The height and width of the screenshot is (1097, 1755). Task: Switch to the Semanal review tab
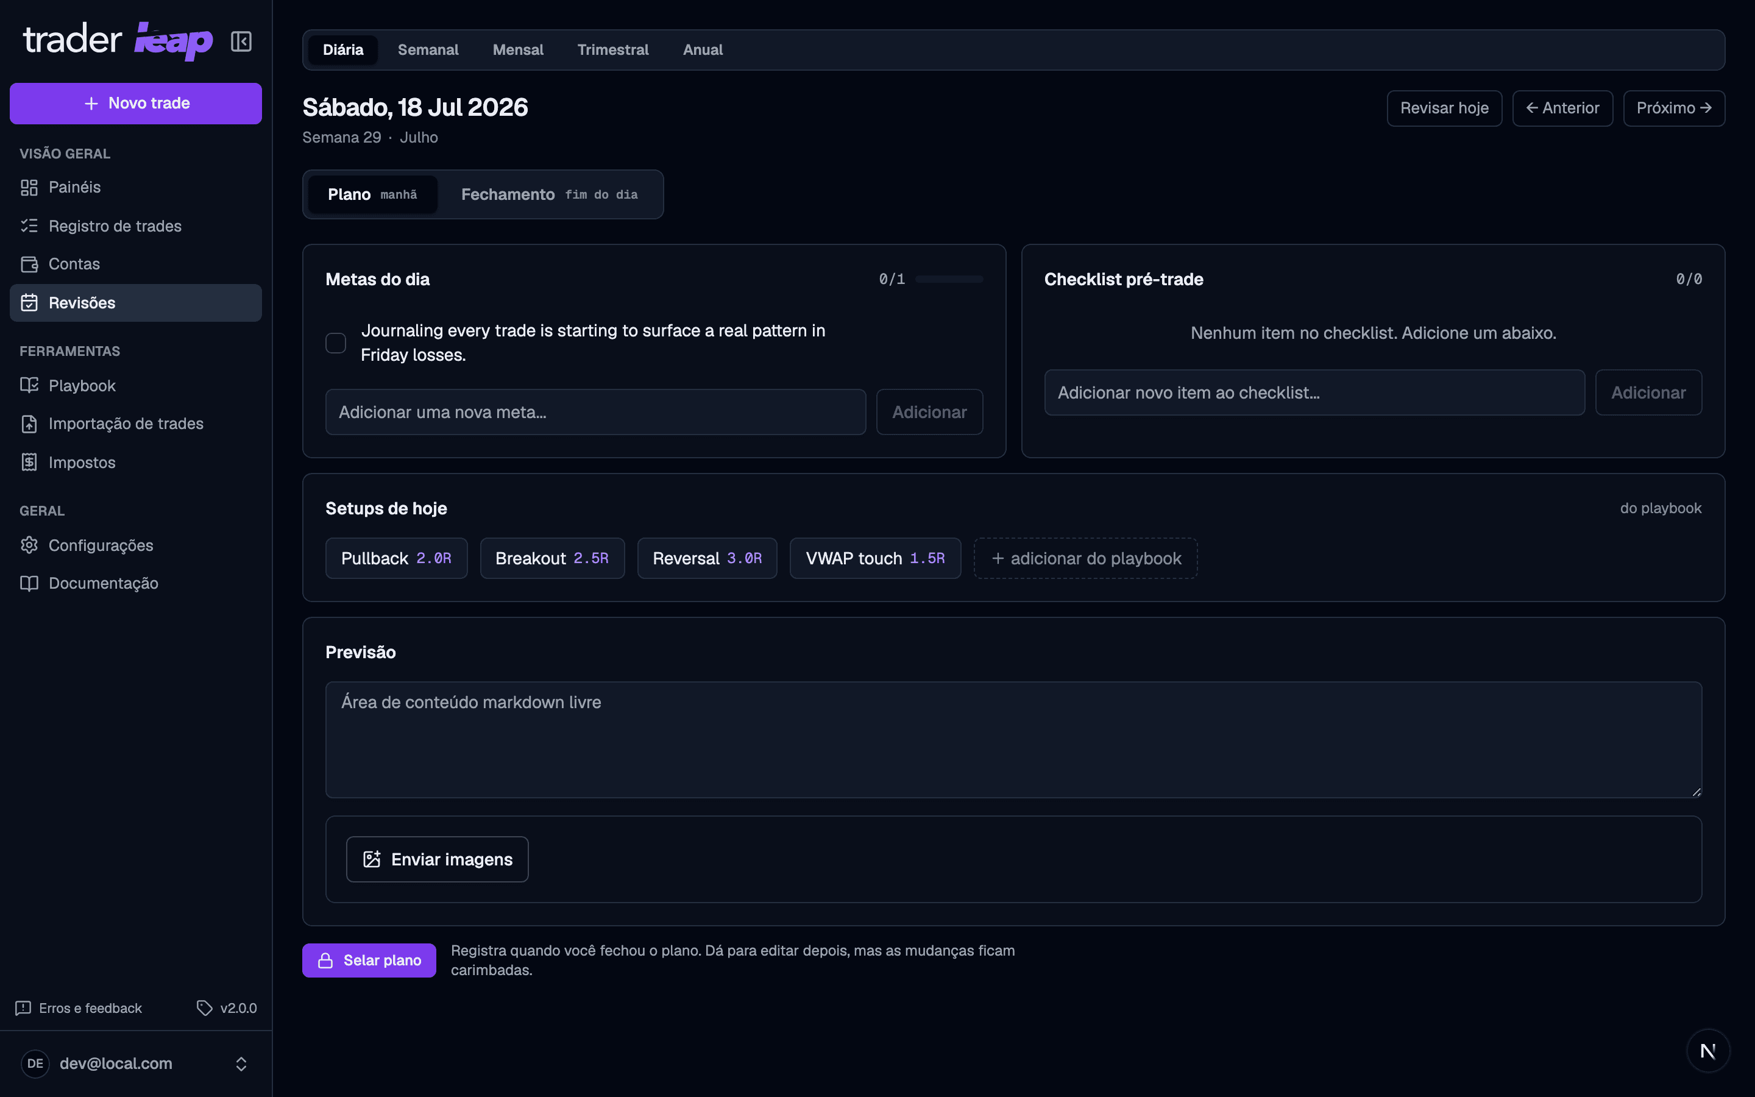pyautogui.click(x=428, y=50)
